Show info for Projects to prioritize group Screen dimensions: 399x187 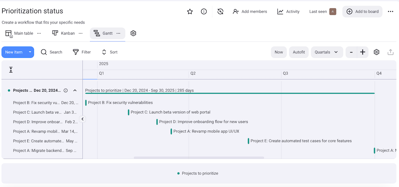(x=66, y=90)
